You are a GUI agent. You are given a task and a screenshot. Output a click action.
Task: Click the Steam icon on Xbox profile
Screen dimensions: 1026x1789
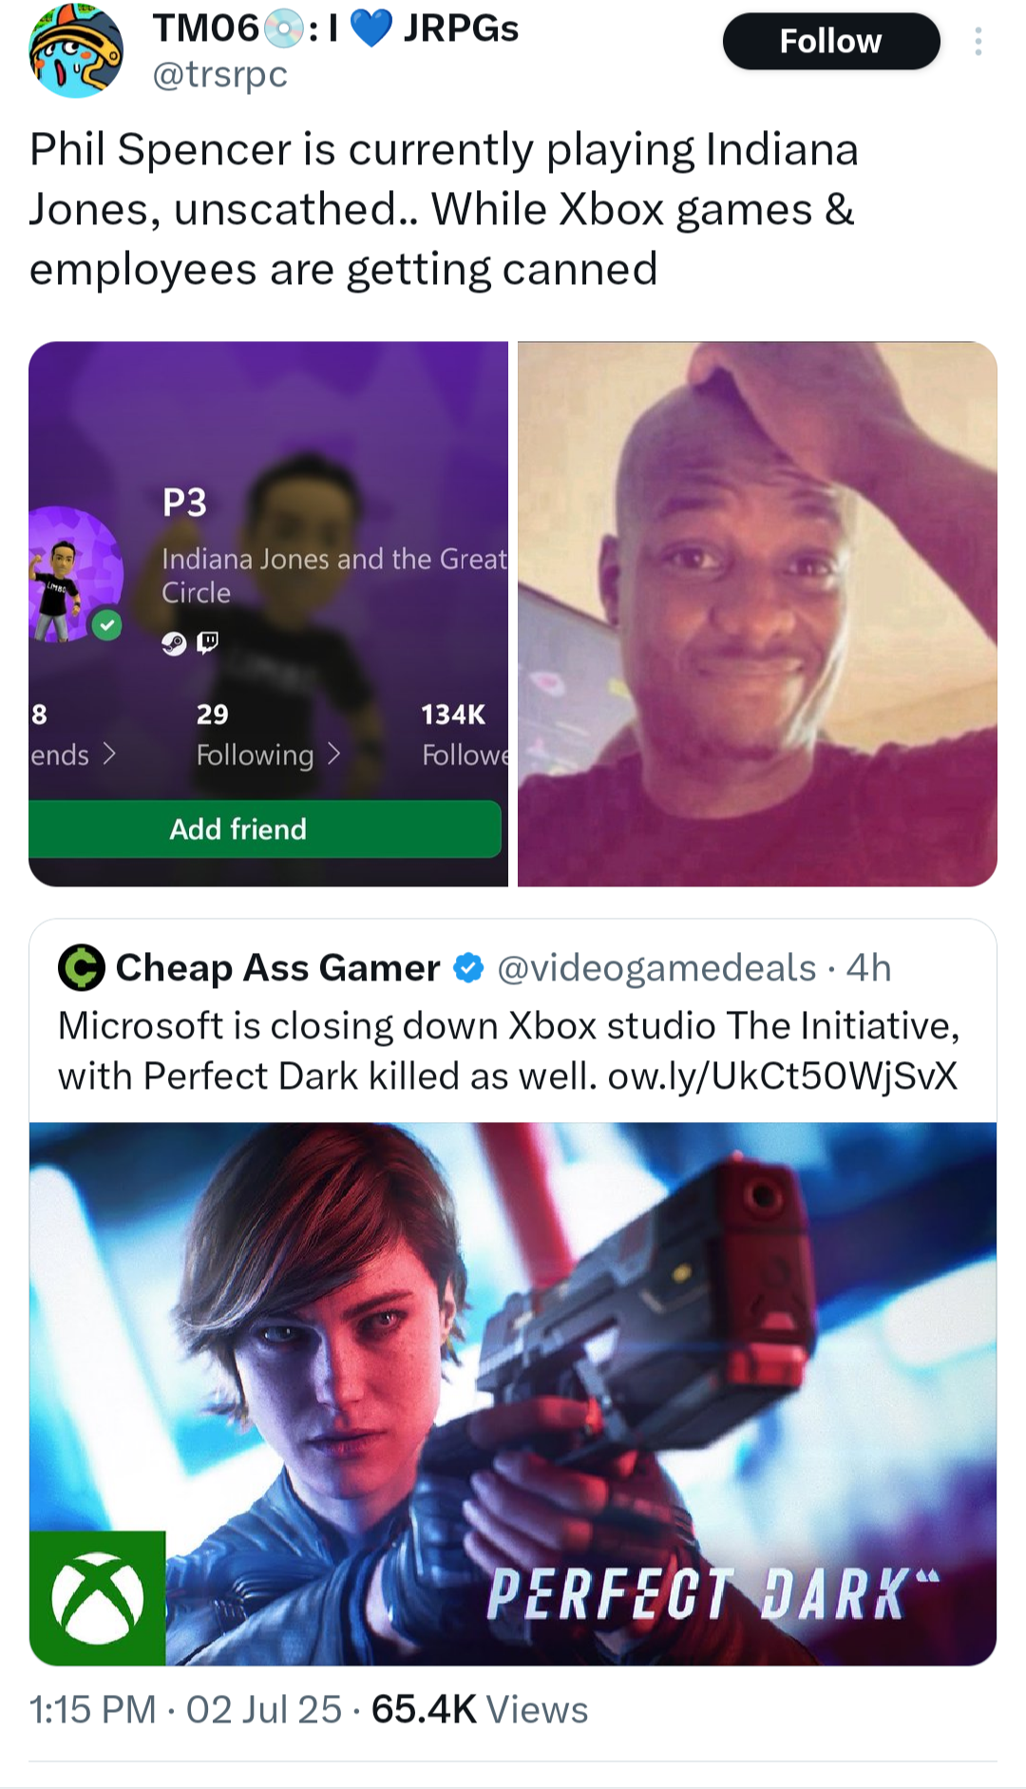pyautogui.click(x=173, y=644)
